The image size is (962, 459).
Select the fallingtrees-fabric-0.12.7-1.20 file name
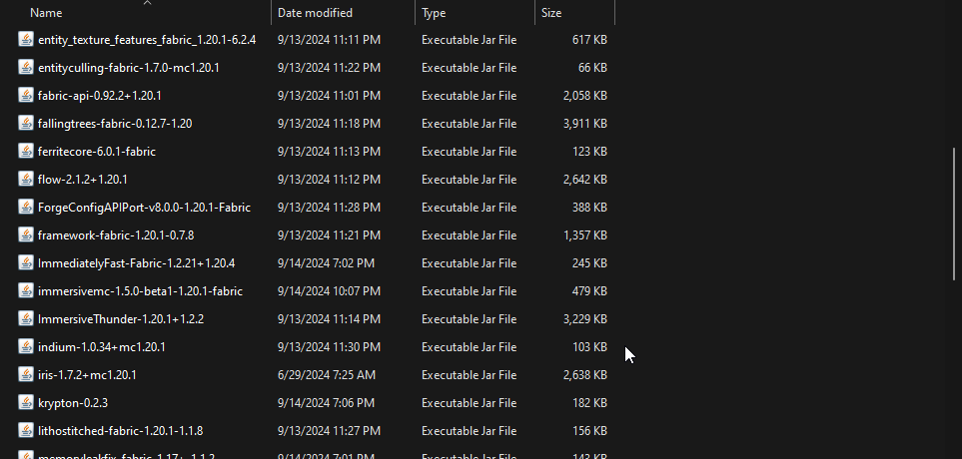tap(115, 124)
